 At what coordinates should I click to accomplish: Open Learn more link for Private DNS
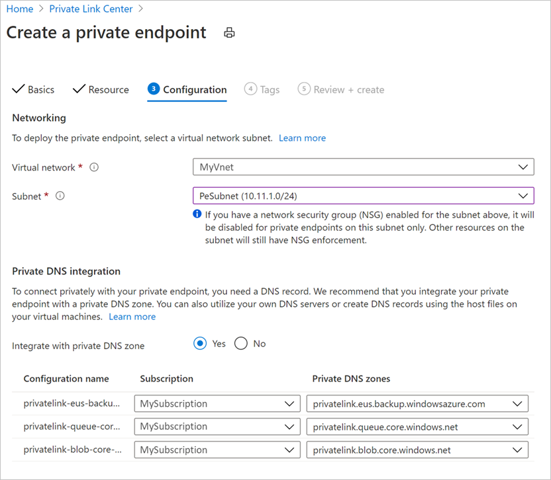132,317
